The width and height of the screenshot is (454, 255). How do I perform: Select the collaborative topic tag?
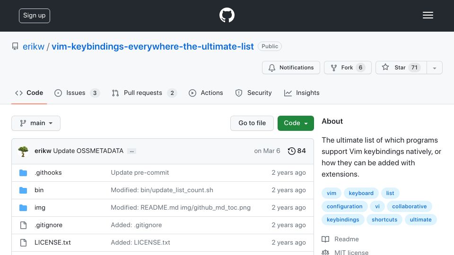[410, 206]
